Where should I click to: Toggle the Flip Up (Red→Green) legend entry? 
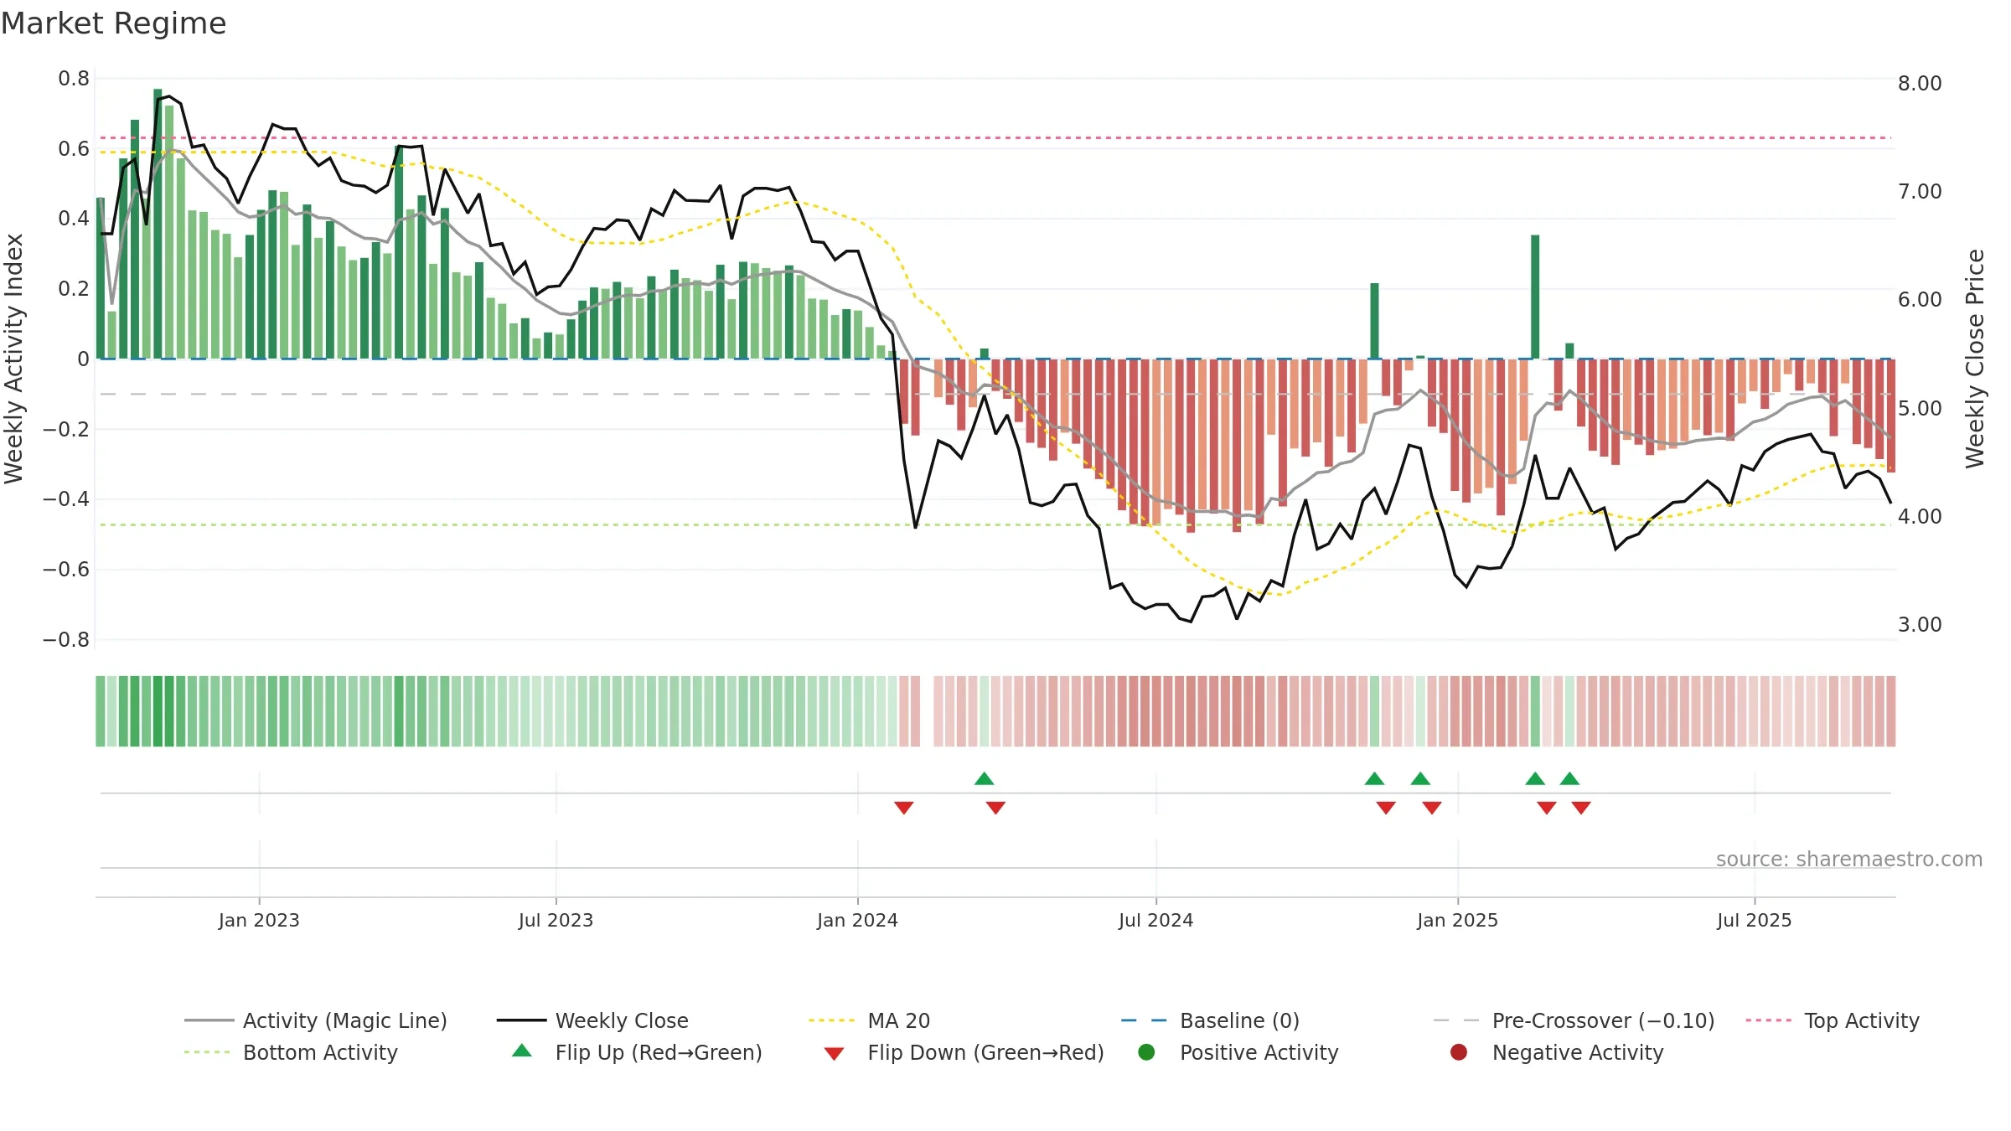pos(637,1052)
